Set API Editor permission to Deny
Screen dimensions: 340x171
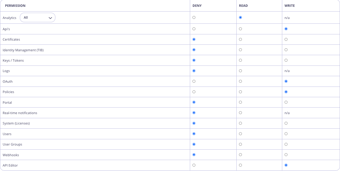coord(194,165)
